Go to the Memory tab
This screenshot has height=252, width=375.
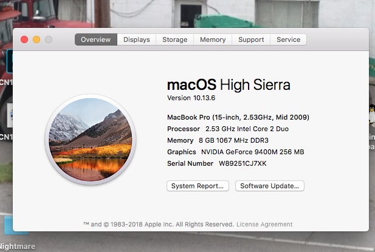pos(213,39)
